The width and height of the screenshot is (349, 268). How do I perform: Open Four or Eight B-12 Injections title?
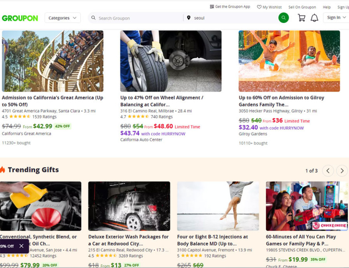212,240
